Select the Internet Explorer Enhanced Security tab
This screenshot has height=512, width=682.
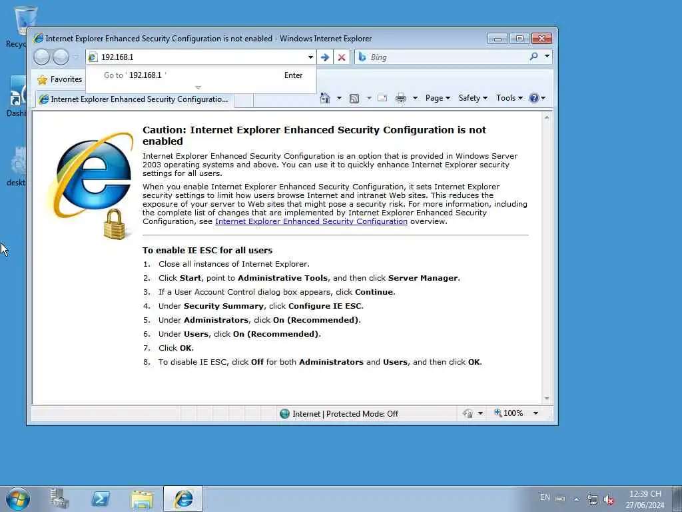(x=135, y=99)
